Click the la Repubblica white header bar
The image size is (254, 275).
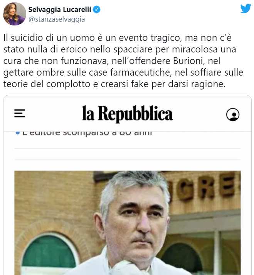(x=128, y=113)
